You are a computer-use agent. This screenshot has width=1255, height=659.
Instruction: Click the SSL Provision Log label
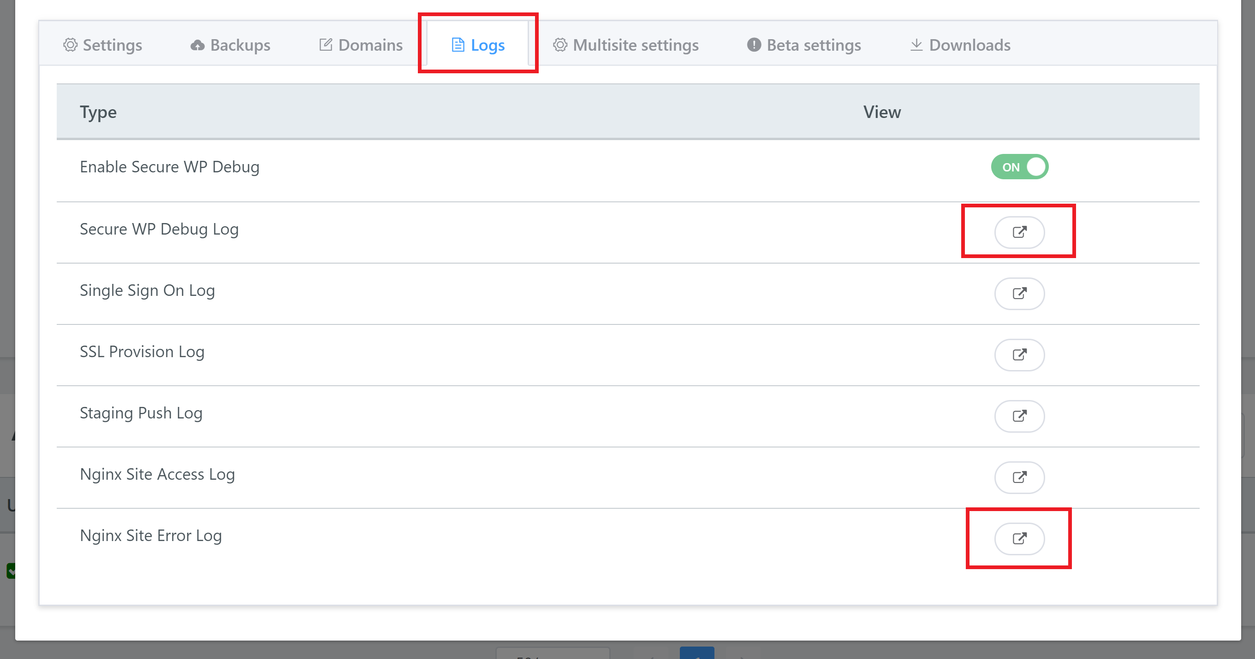[142, 352]
